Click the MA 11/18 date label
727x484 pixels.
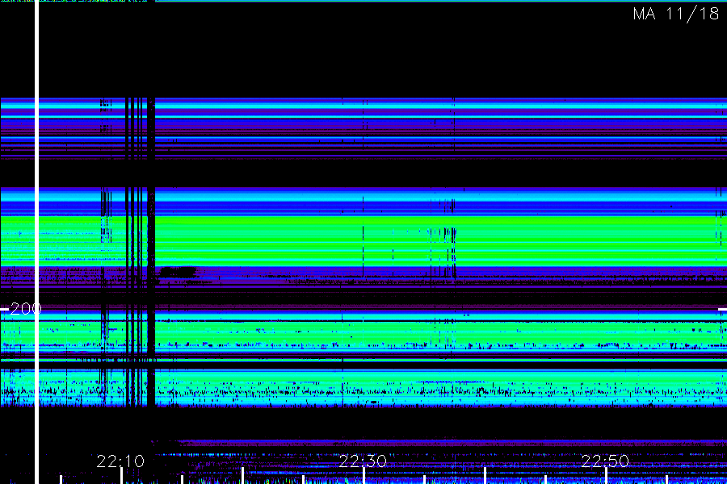click(x=675, y=14)
